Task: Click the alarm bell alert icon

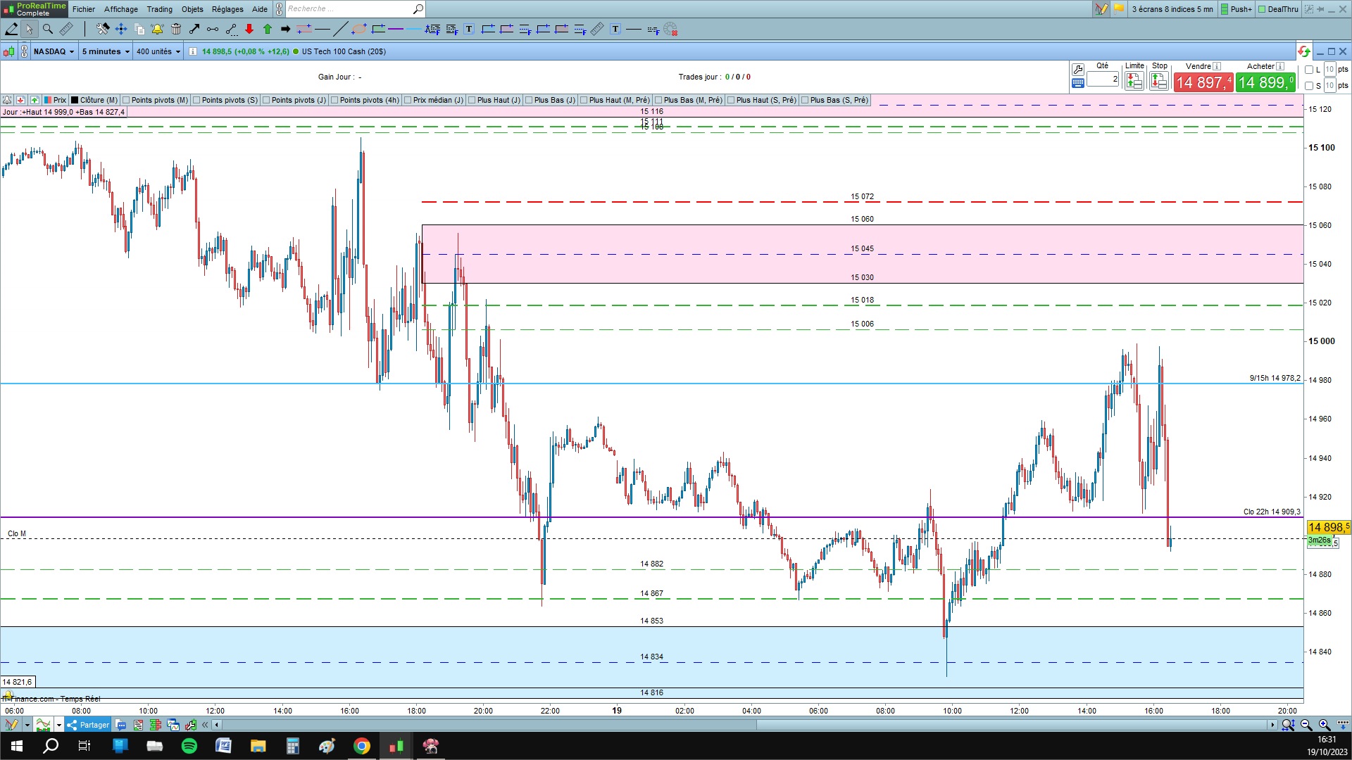Action: (x=157, y=29)
